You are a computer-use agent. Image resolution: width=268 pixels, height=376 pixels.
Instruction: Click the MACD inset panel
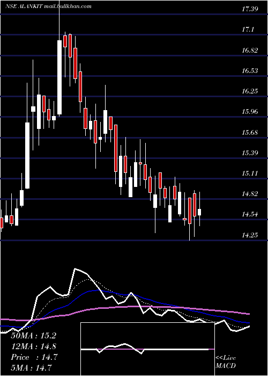[x=147, y=349]
